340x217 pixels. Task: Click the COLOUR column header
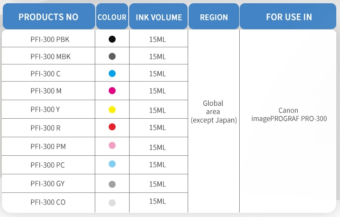coord(112,16)
